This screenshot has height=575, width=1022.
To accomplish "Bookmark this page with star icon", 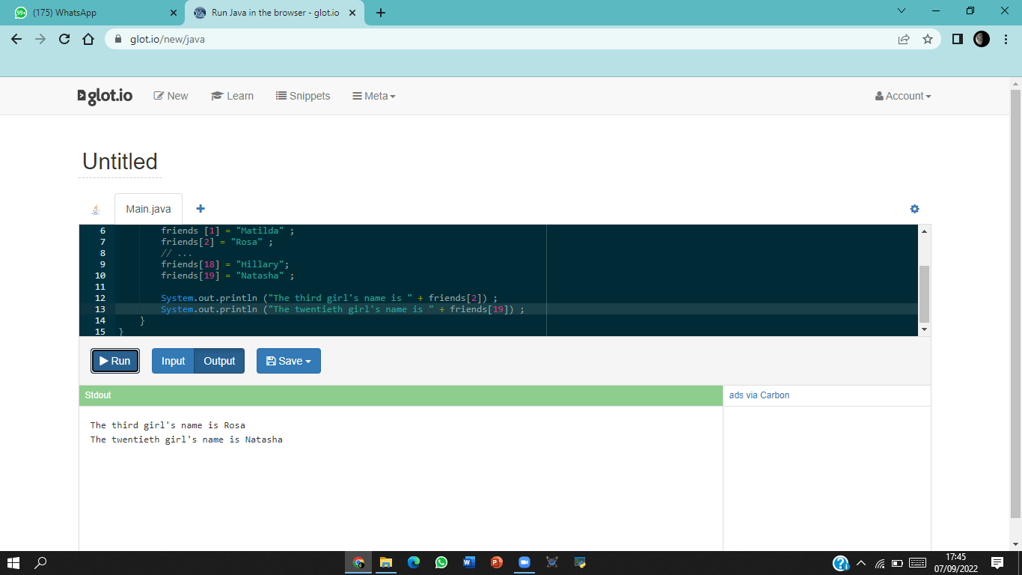I will point(928,39).
